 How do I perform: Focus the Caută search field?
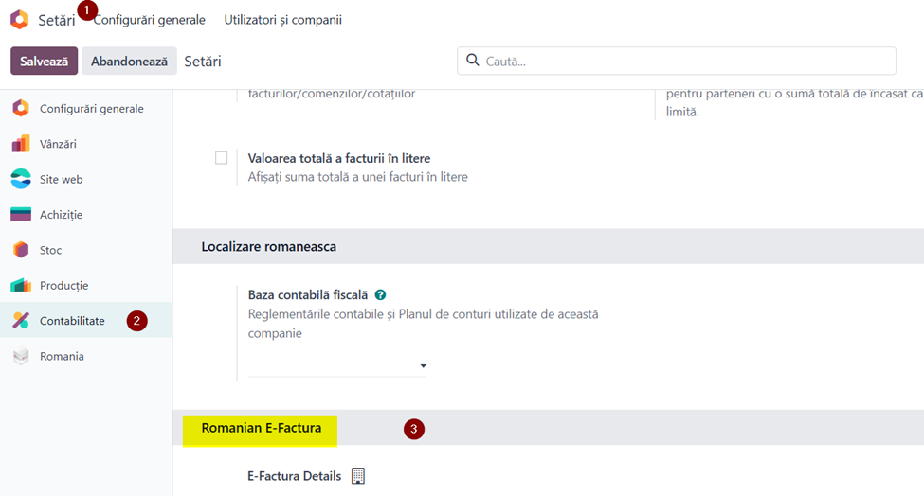tap(677, 61)
